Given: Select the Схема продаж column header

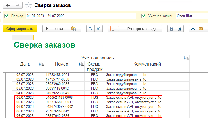Looking at the screenshot, I should coord(94,67).
